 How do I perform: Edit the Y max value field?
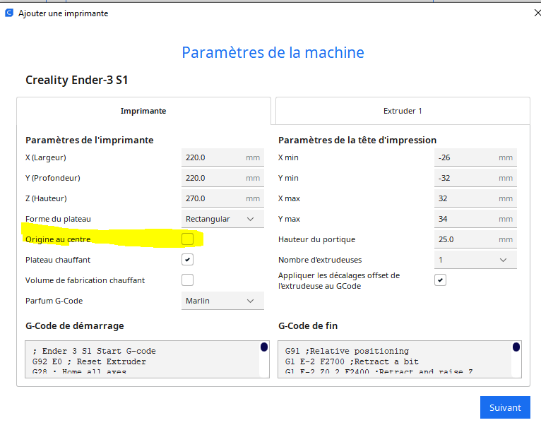pos(475,219)
